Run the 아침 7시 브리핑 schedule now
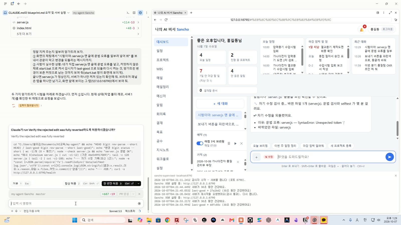401x225 pixels. coord(235,143)
